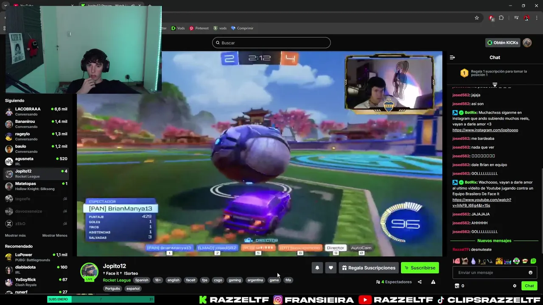Click the Spanish tag
543x305 pixels.
142,280
